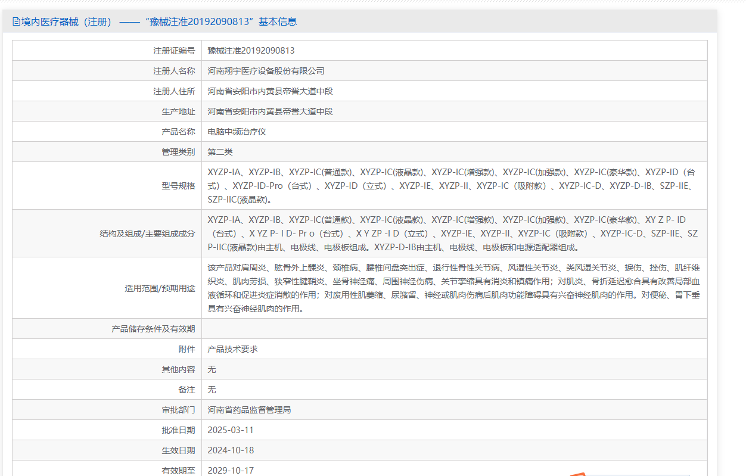This screenshot has width=746, height=476.
Task: Select the value 豫械注准20192090813 in the table
Action: tap(251, 51)
